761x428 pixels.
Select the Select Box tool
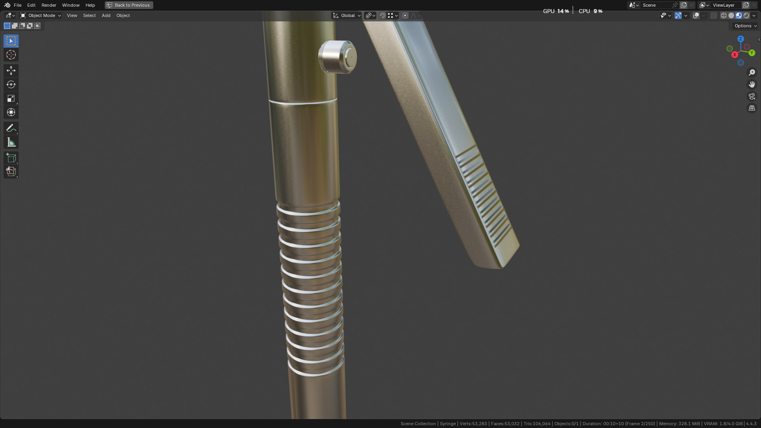11,41
